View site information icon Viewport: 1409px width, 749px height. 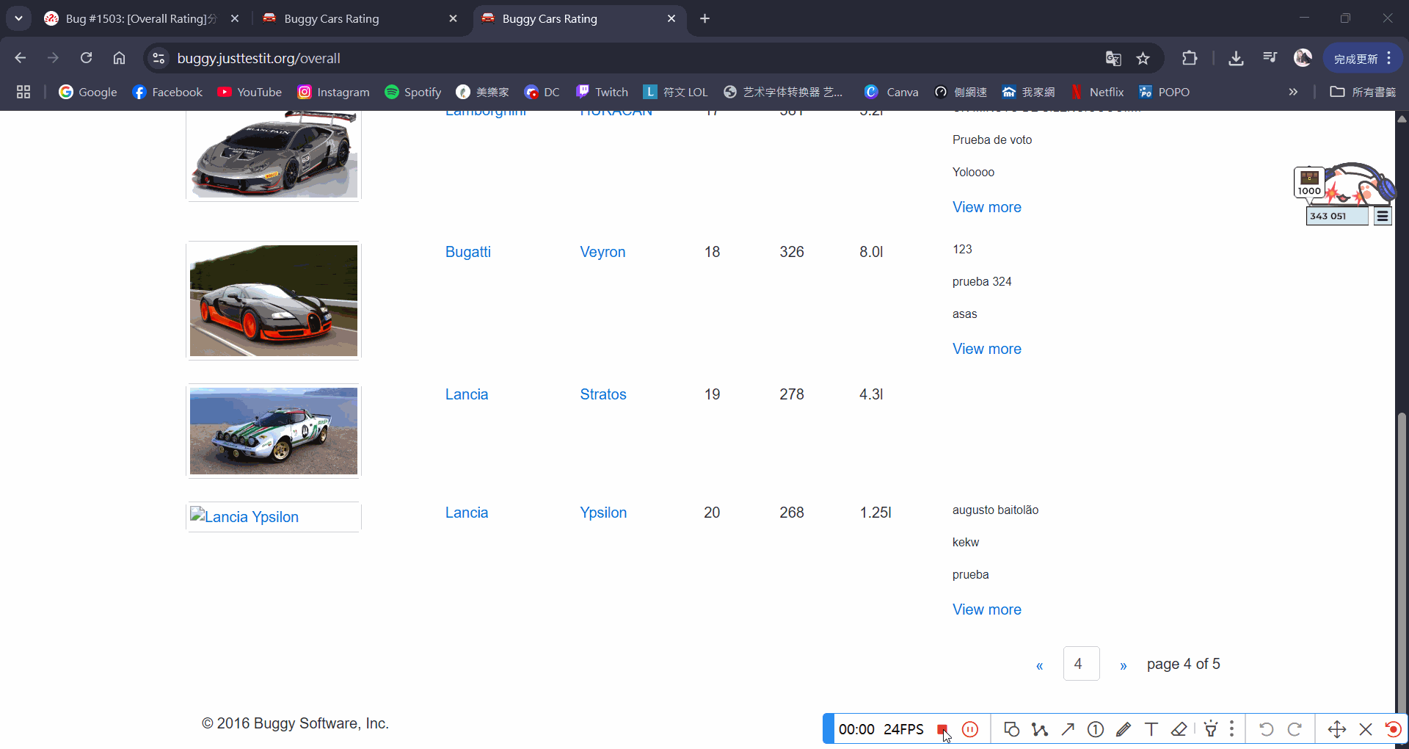click(158, 58)
